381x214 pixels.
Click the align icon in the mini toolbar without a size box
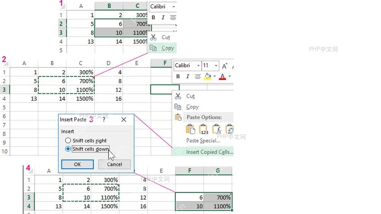[173, 18]
